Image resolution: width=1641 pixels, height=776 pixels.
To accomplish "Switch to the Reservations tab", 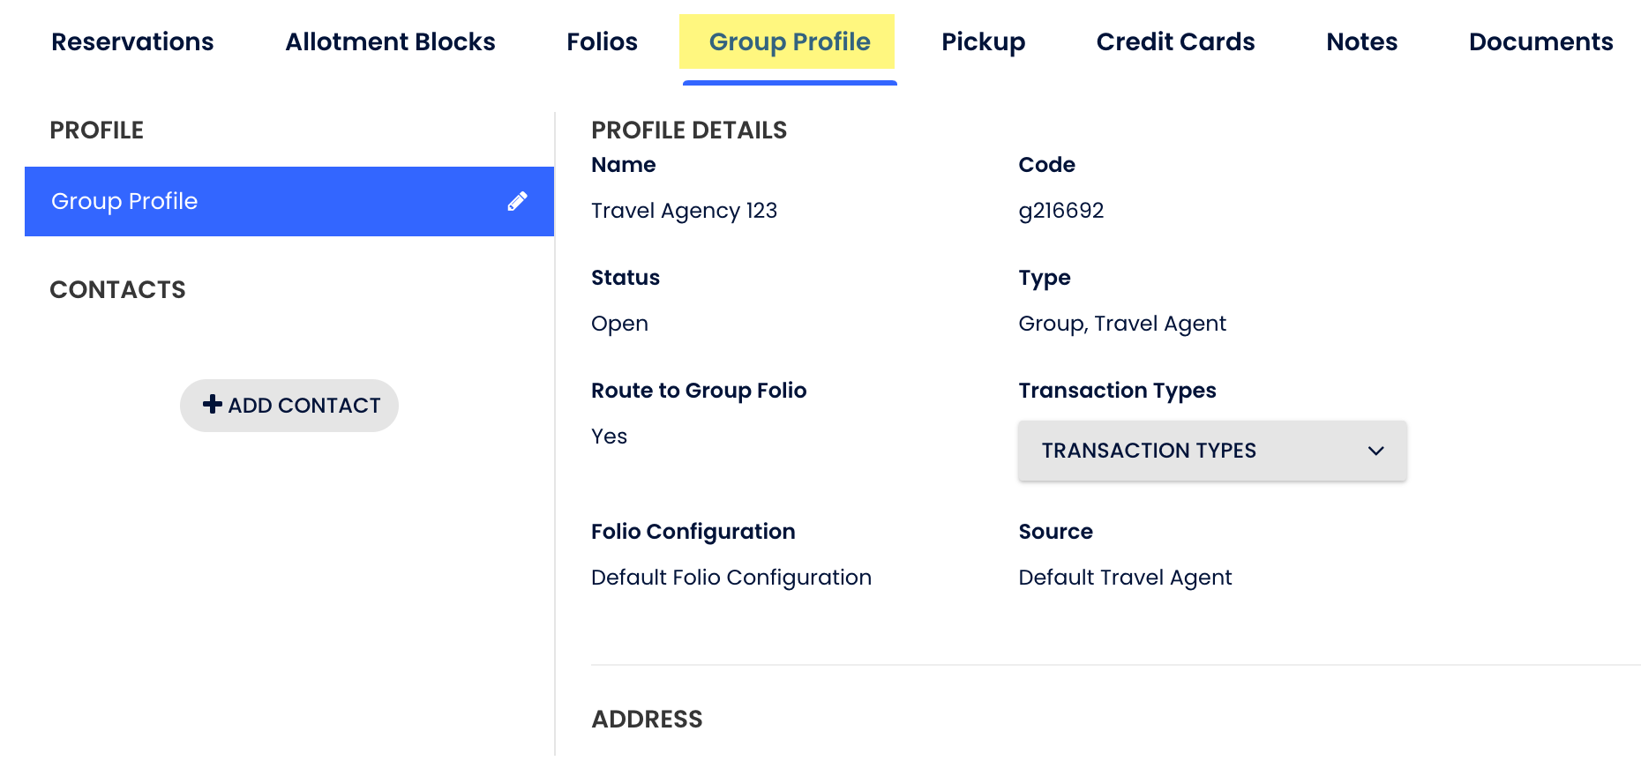I will [x=132, y=41].
